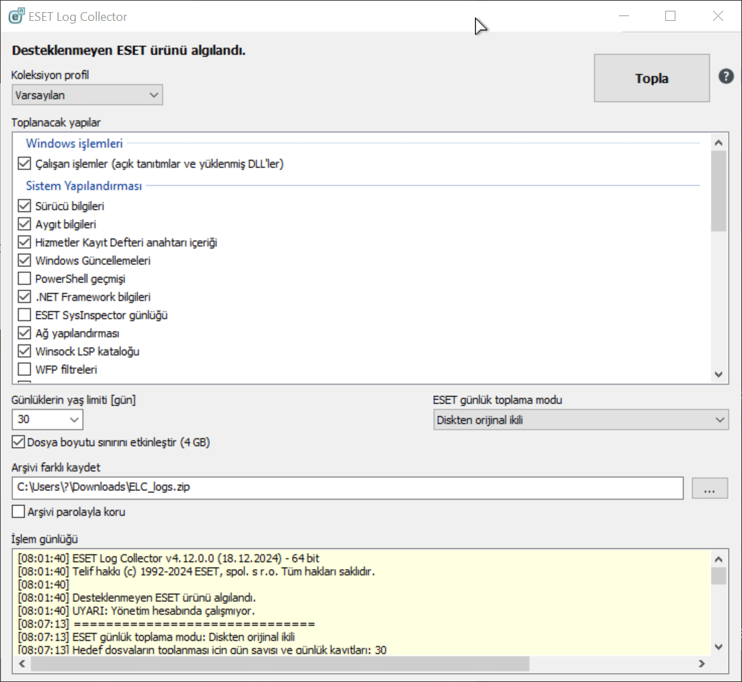
Task: Click the log horizontal scroll right arrow
Action: [702, 664]
